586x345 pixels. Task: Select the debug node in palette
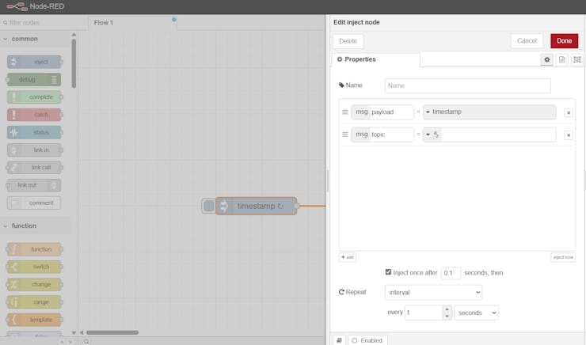[x=34, y=79]
